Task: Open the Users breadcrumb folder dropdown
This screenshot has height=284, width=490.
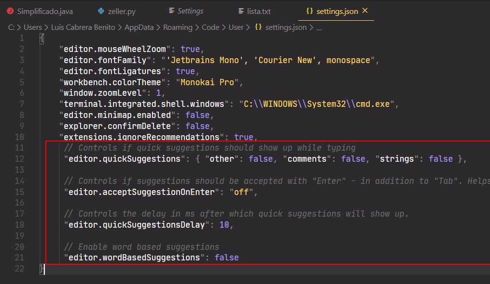Action: point(33,27)
